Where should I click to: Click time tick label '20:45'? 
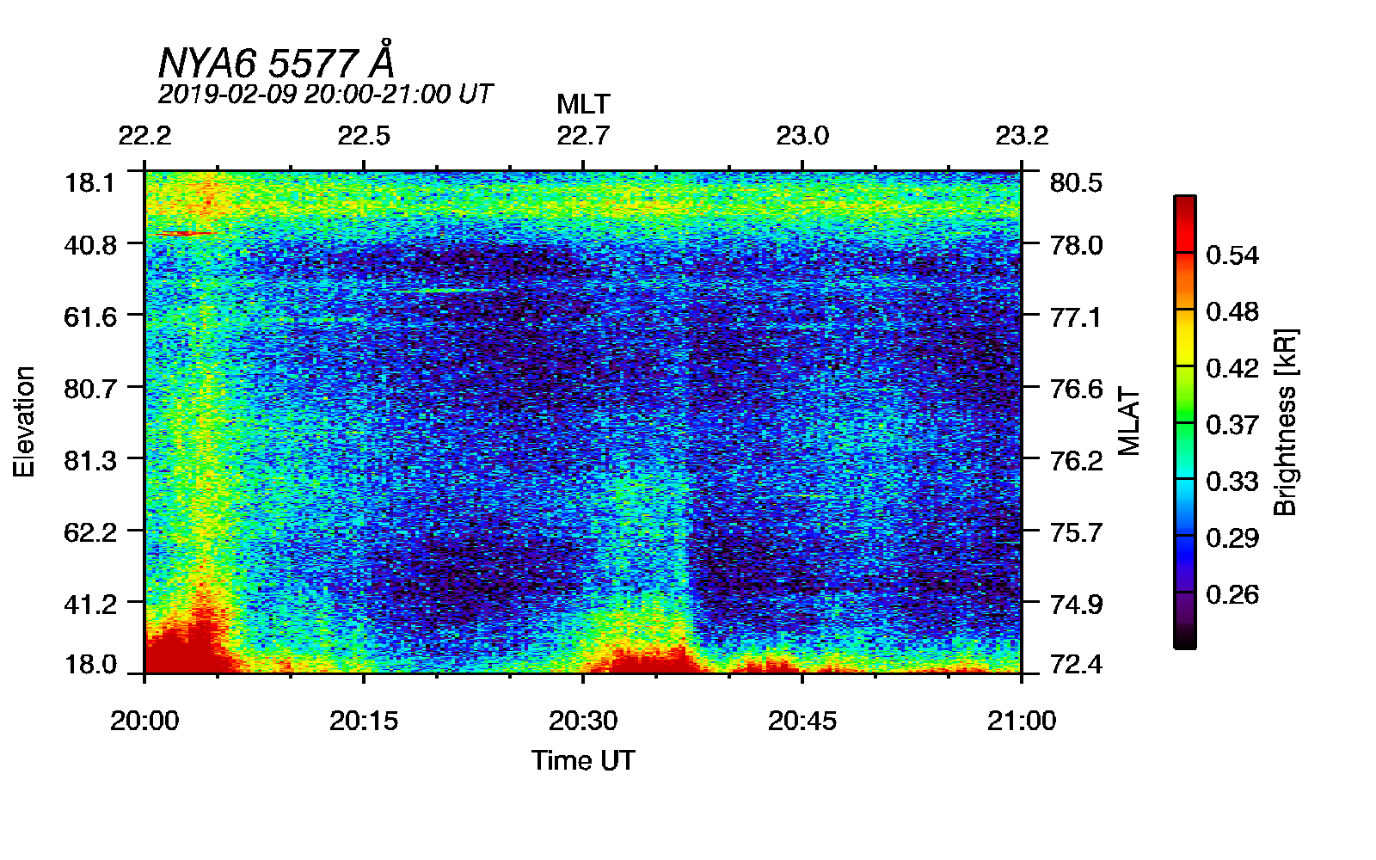[802, 721]
